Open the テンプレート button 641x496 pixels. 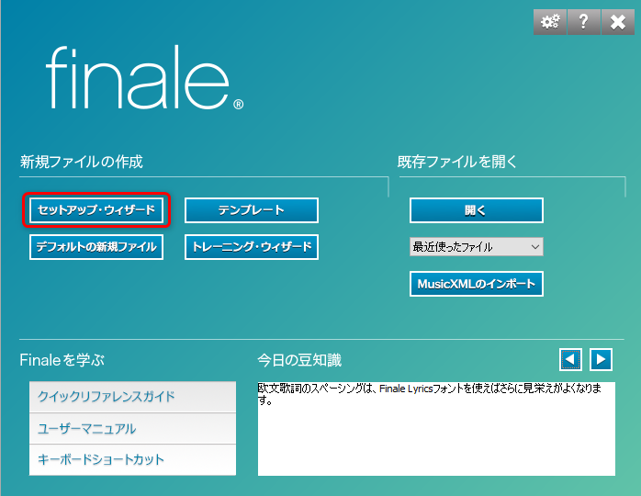pyautogui.click(x=252, y=210)
